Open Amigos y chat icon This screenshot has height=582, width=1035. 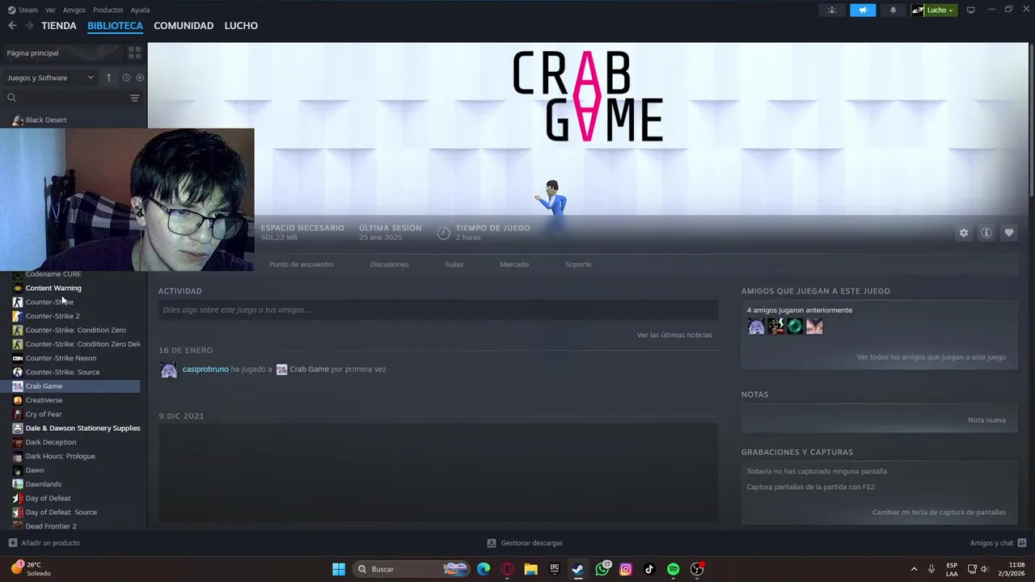coord(1022,543)
